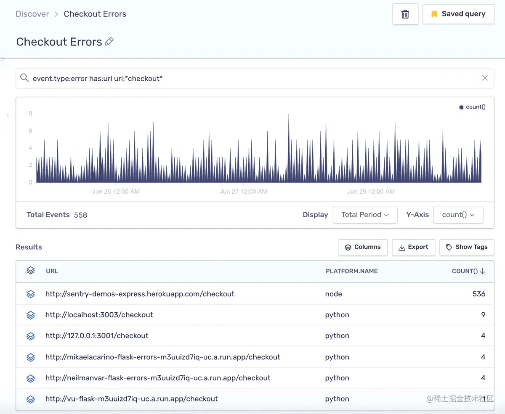Toggle the Saved query bookmark button
505x414 pixels.
pyautogui.click(x=458, y=14)
